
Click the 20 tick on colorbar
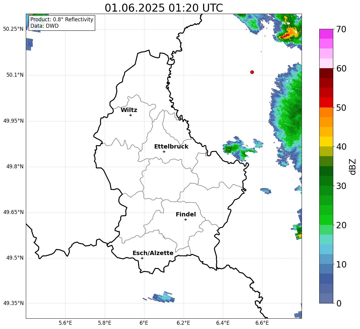pos(341,225)
